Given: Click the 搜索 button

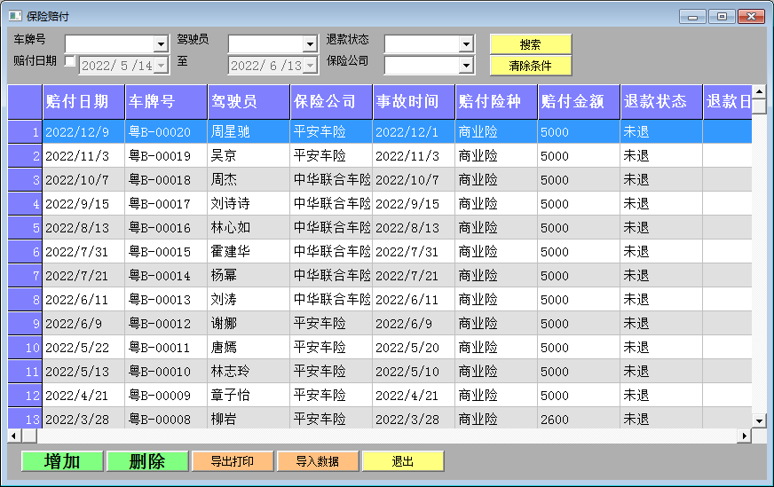Looking at the screenshot, I should coord(531,44).
